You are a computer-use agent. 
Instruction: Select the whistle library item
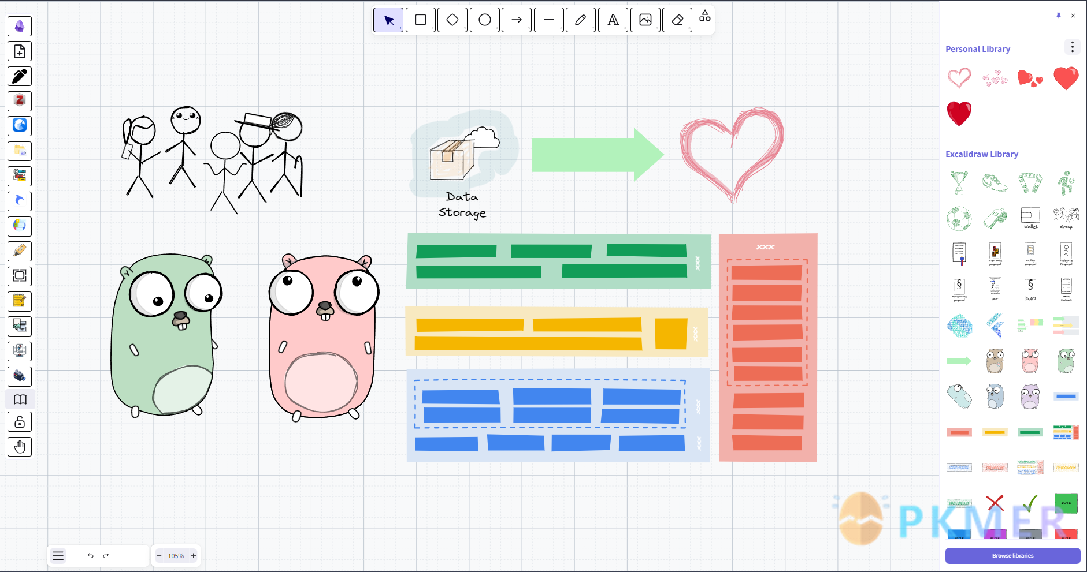pos(995,219)
